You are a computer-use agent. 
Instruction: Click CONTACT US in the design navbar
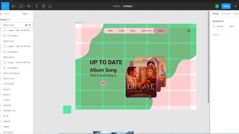coord(146,31)
